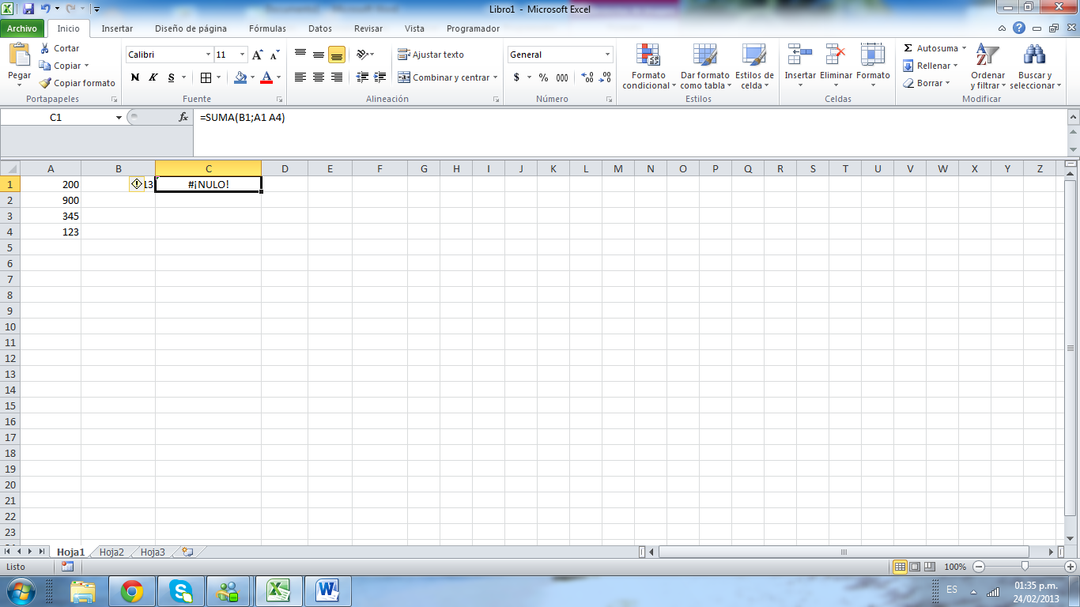Open the Name Box dropdown arrow
Viewport: 1080px width, 607px height.
click(119, 117)
